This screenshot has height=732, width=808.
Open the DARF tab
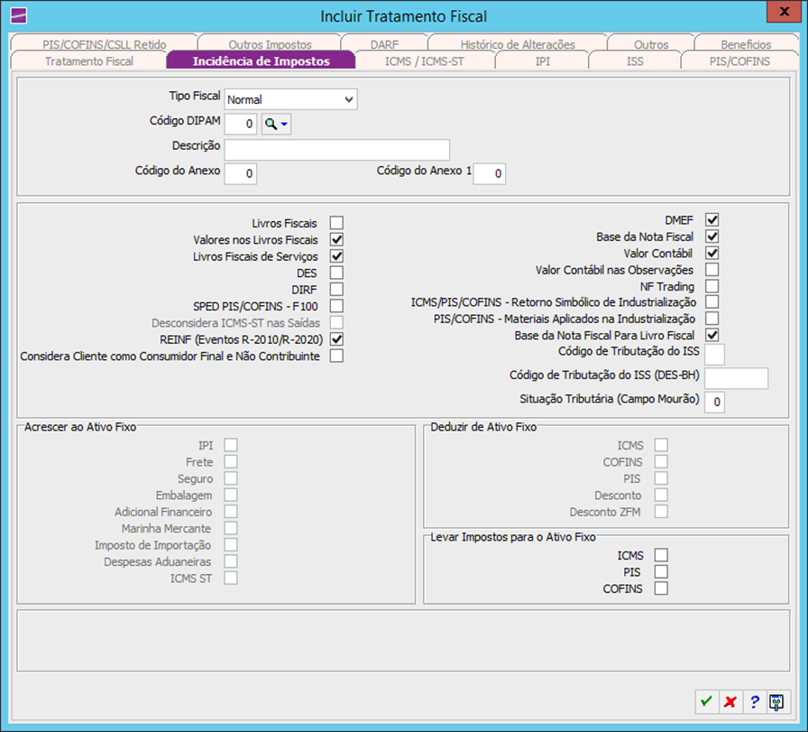(x=384, y=44)
